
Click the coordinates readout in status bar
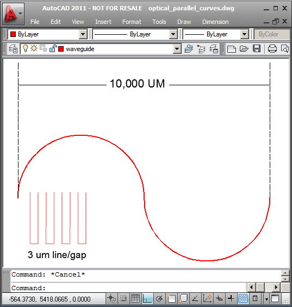click(50, 299)
